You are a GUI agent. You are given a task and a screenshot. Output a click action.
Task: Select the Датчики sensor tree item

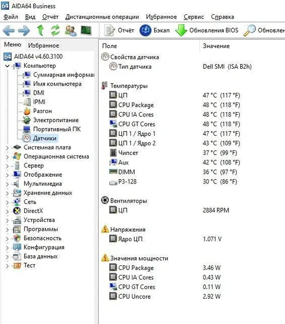[40, 138]
